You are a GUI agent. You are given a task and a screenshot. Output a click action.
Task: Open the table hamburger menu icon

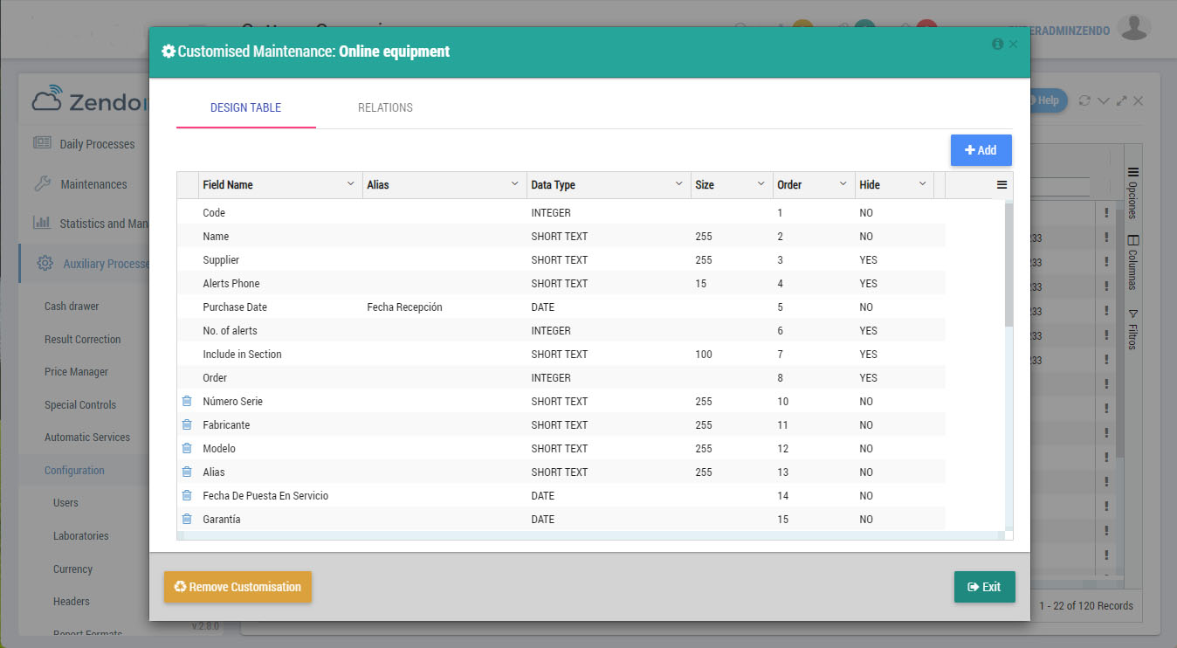coord(1001,185)
